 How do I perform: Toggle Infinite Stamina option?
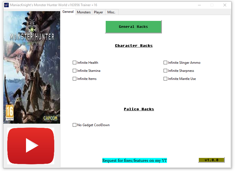tap(74, 71)
